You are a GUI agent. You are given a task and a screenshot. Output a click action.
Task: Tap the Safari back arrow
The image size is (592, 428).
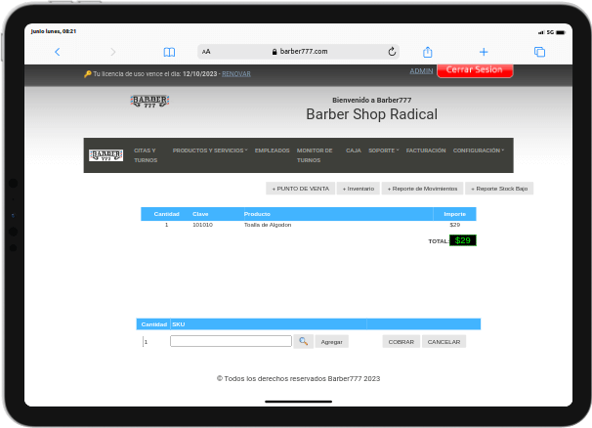point(57,52)
